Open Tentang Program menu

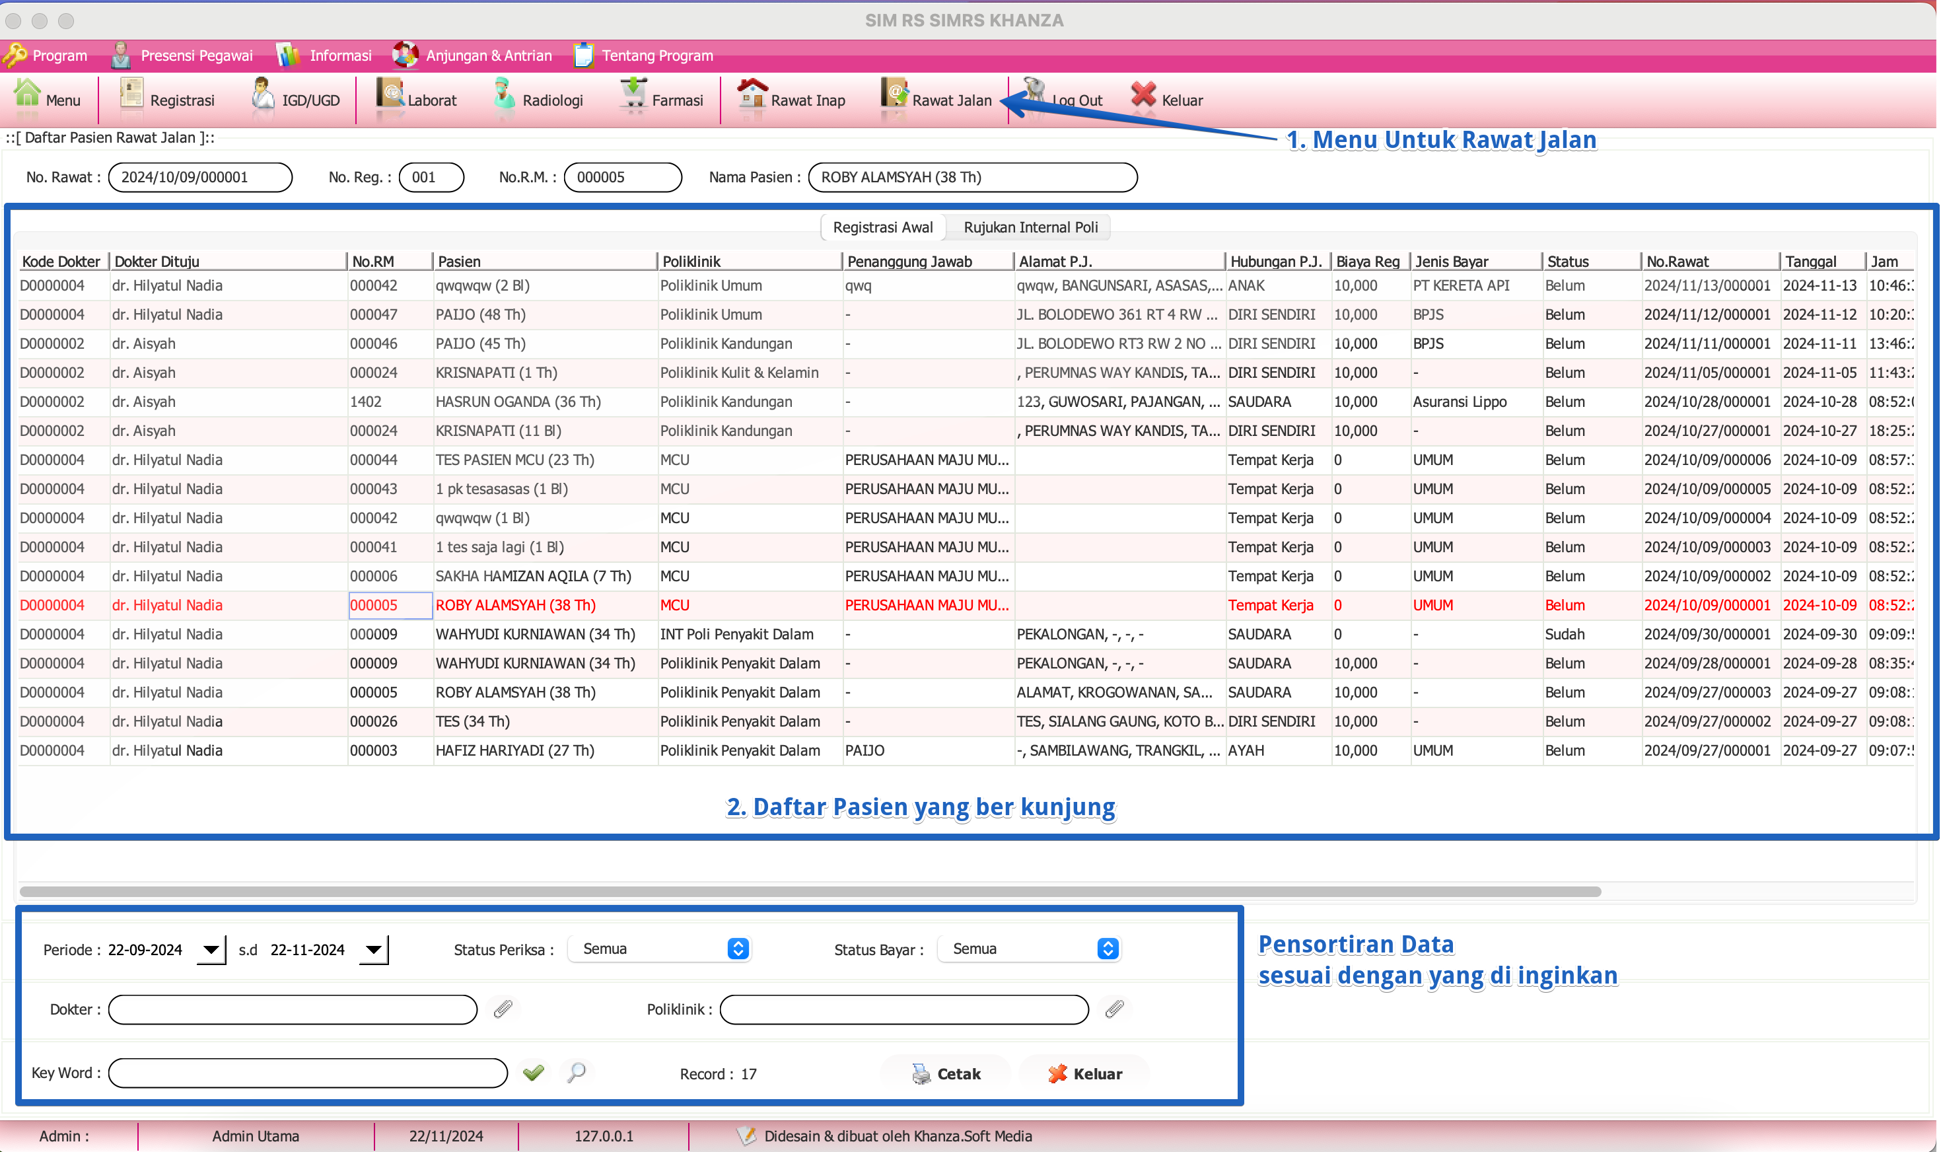click(643, 55)
